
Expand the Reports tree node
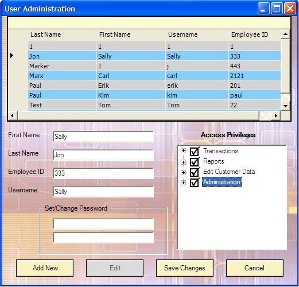pyautogui.click(x=183, y=162)
